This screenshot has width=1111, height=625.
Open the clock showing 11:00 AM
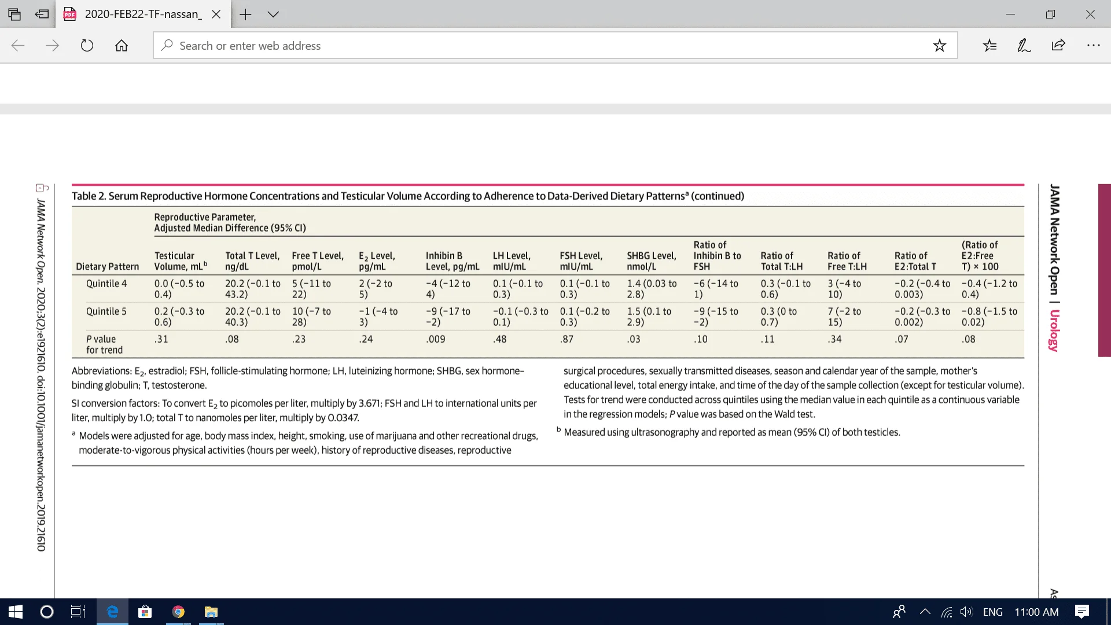click(1036, 612)
